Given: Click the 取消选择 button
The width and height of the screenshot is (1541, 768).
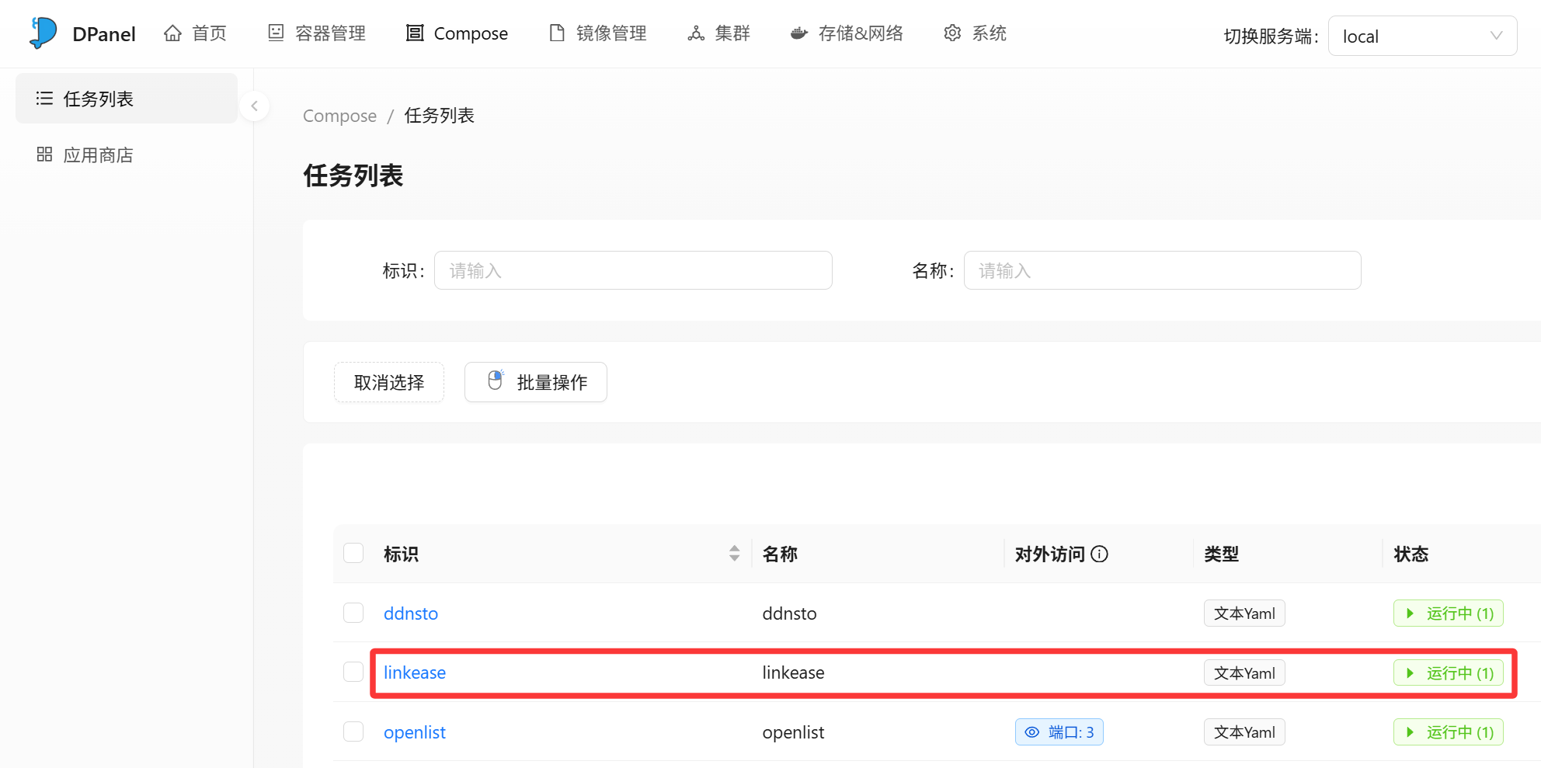Looking at the screenshot, I should [389, 382].
